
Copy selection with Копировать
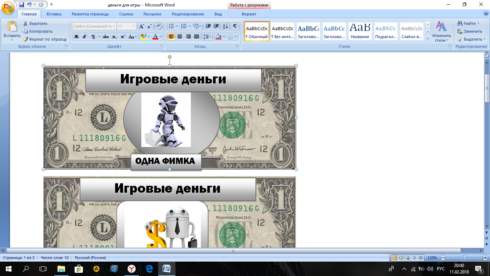point(38,31)
